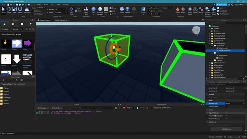Viewport: 247px width, 139px height.
Task: Click the toolbox search field
Action: pyautogui.click(x=19, y=29)
